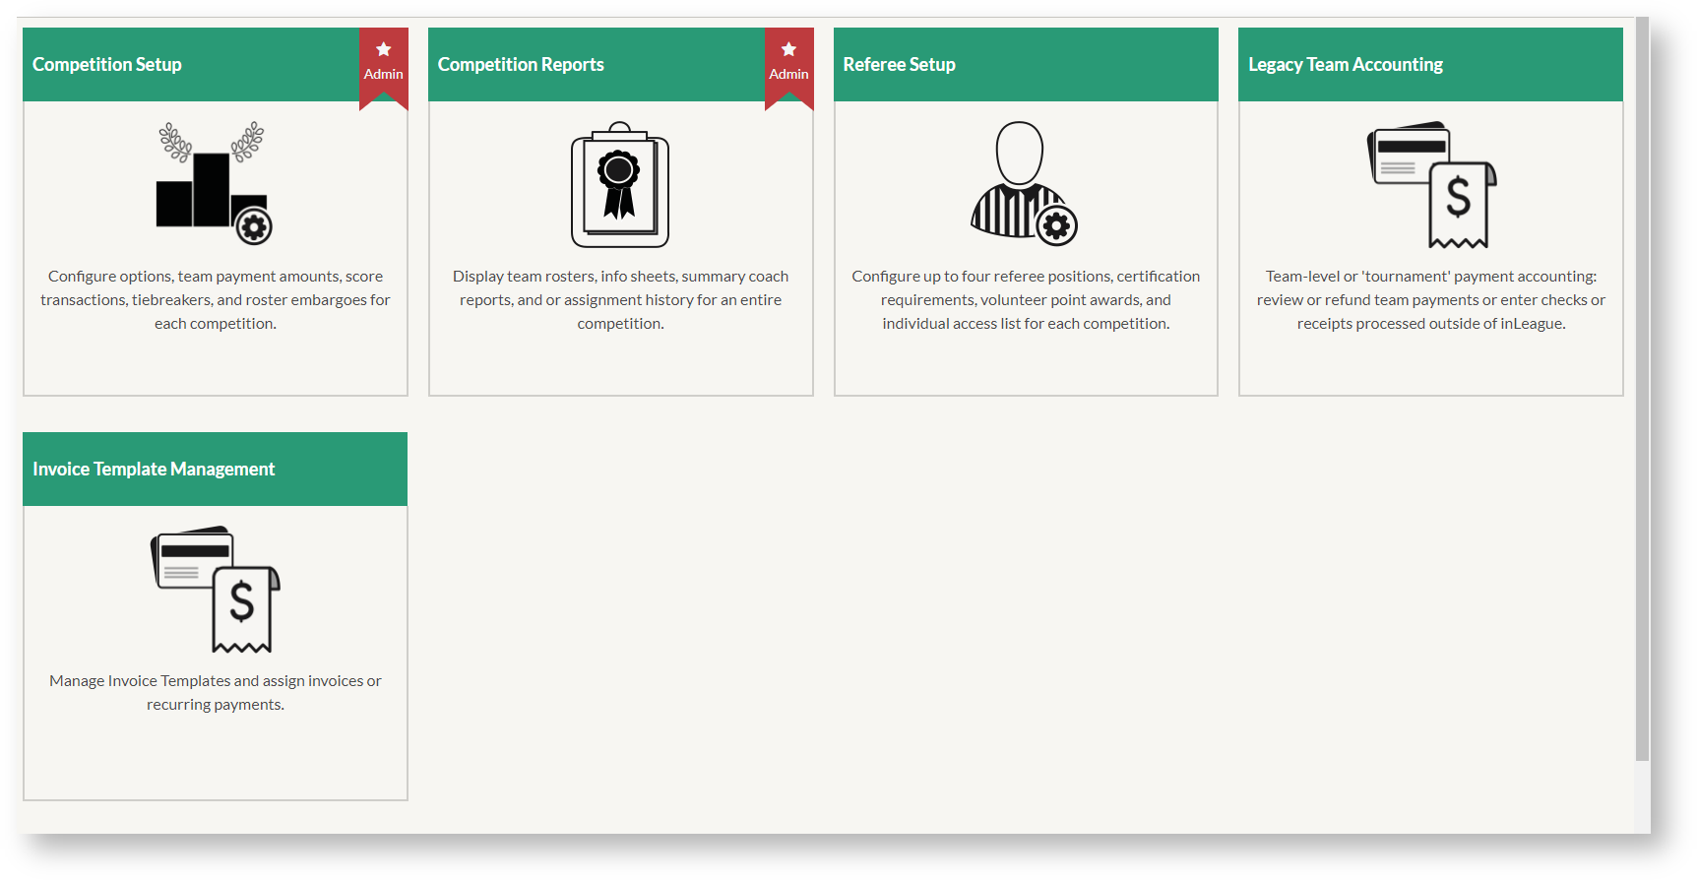Click the 'Team-level or tournament payment accounting' description
Image resolution: width=1698 pixels, height=881 pixels.
(1431, 300)
